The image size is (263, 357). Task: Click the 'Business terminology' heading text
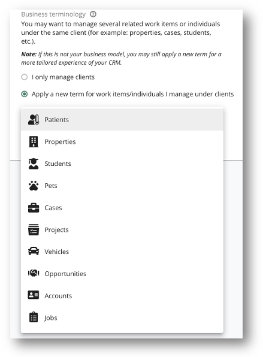[53, 14]
